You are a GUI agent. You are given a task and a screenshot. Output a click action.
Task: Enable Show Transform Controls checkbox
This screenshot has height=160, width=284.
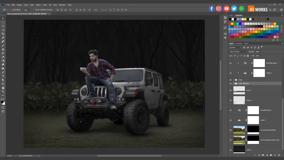[x=34, y=10]
